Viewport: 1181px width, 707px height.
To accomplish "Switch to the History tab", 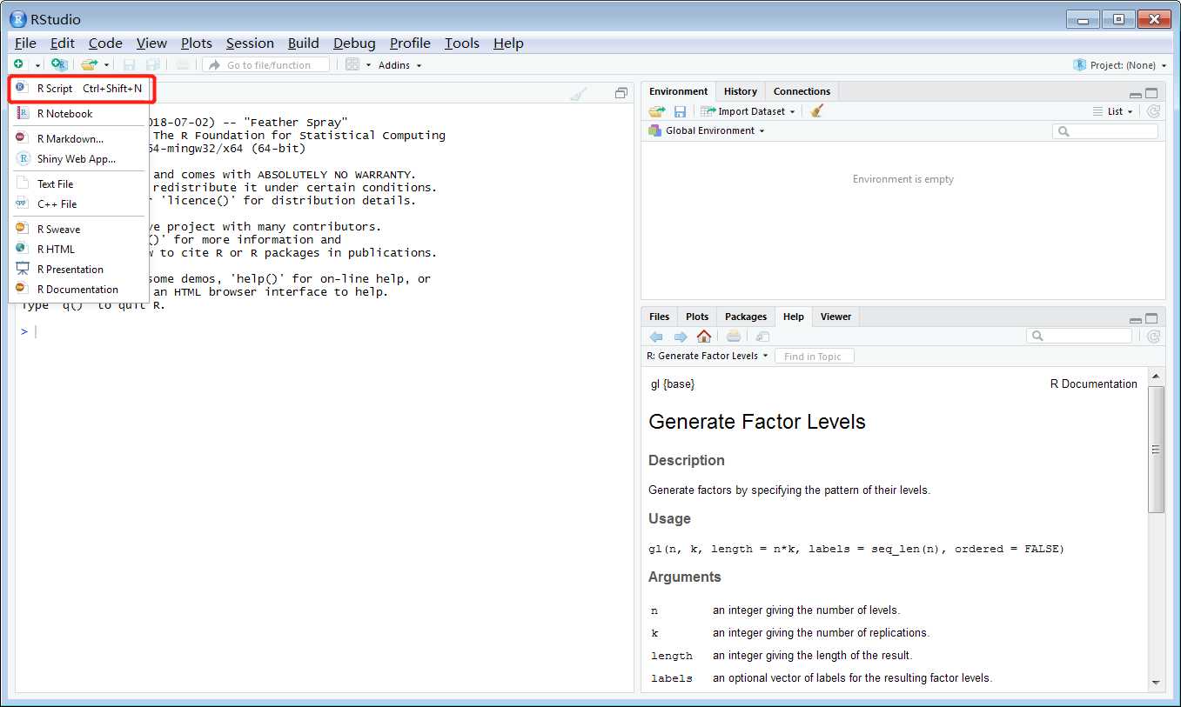I will [x=740, y=91].
